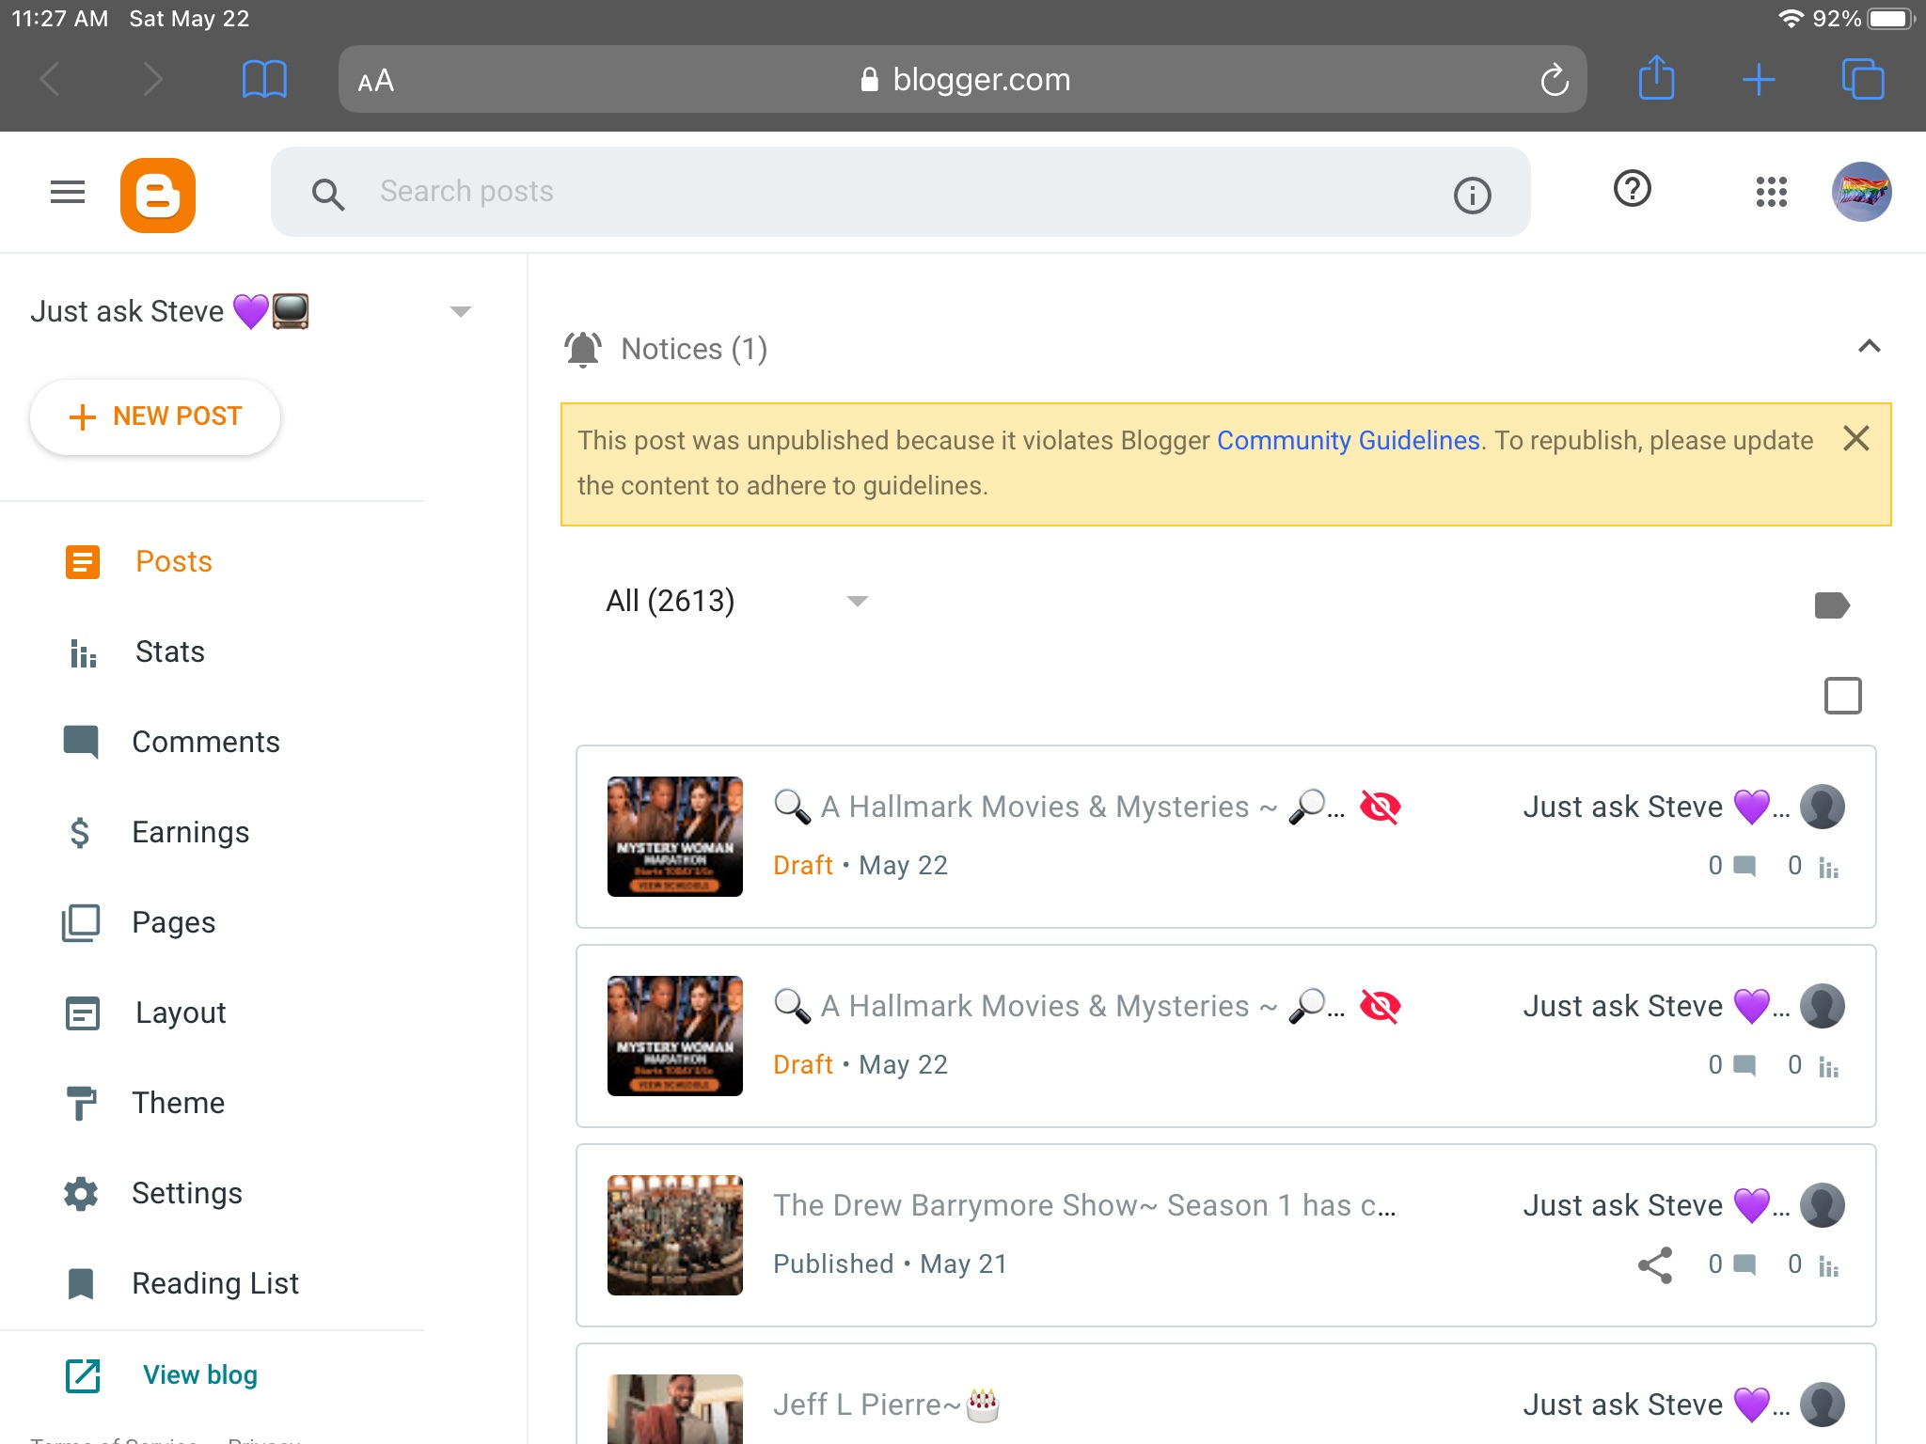Click the first draft's hidden eye icon

tap(1380, 807)
